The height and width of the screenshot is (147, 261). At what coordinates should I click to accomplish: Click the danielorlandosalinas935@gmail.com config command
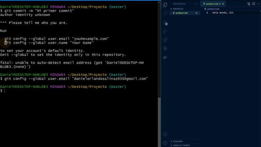click(x=74, y=79)
